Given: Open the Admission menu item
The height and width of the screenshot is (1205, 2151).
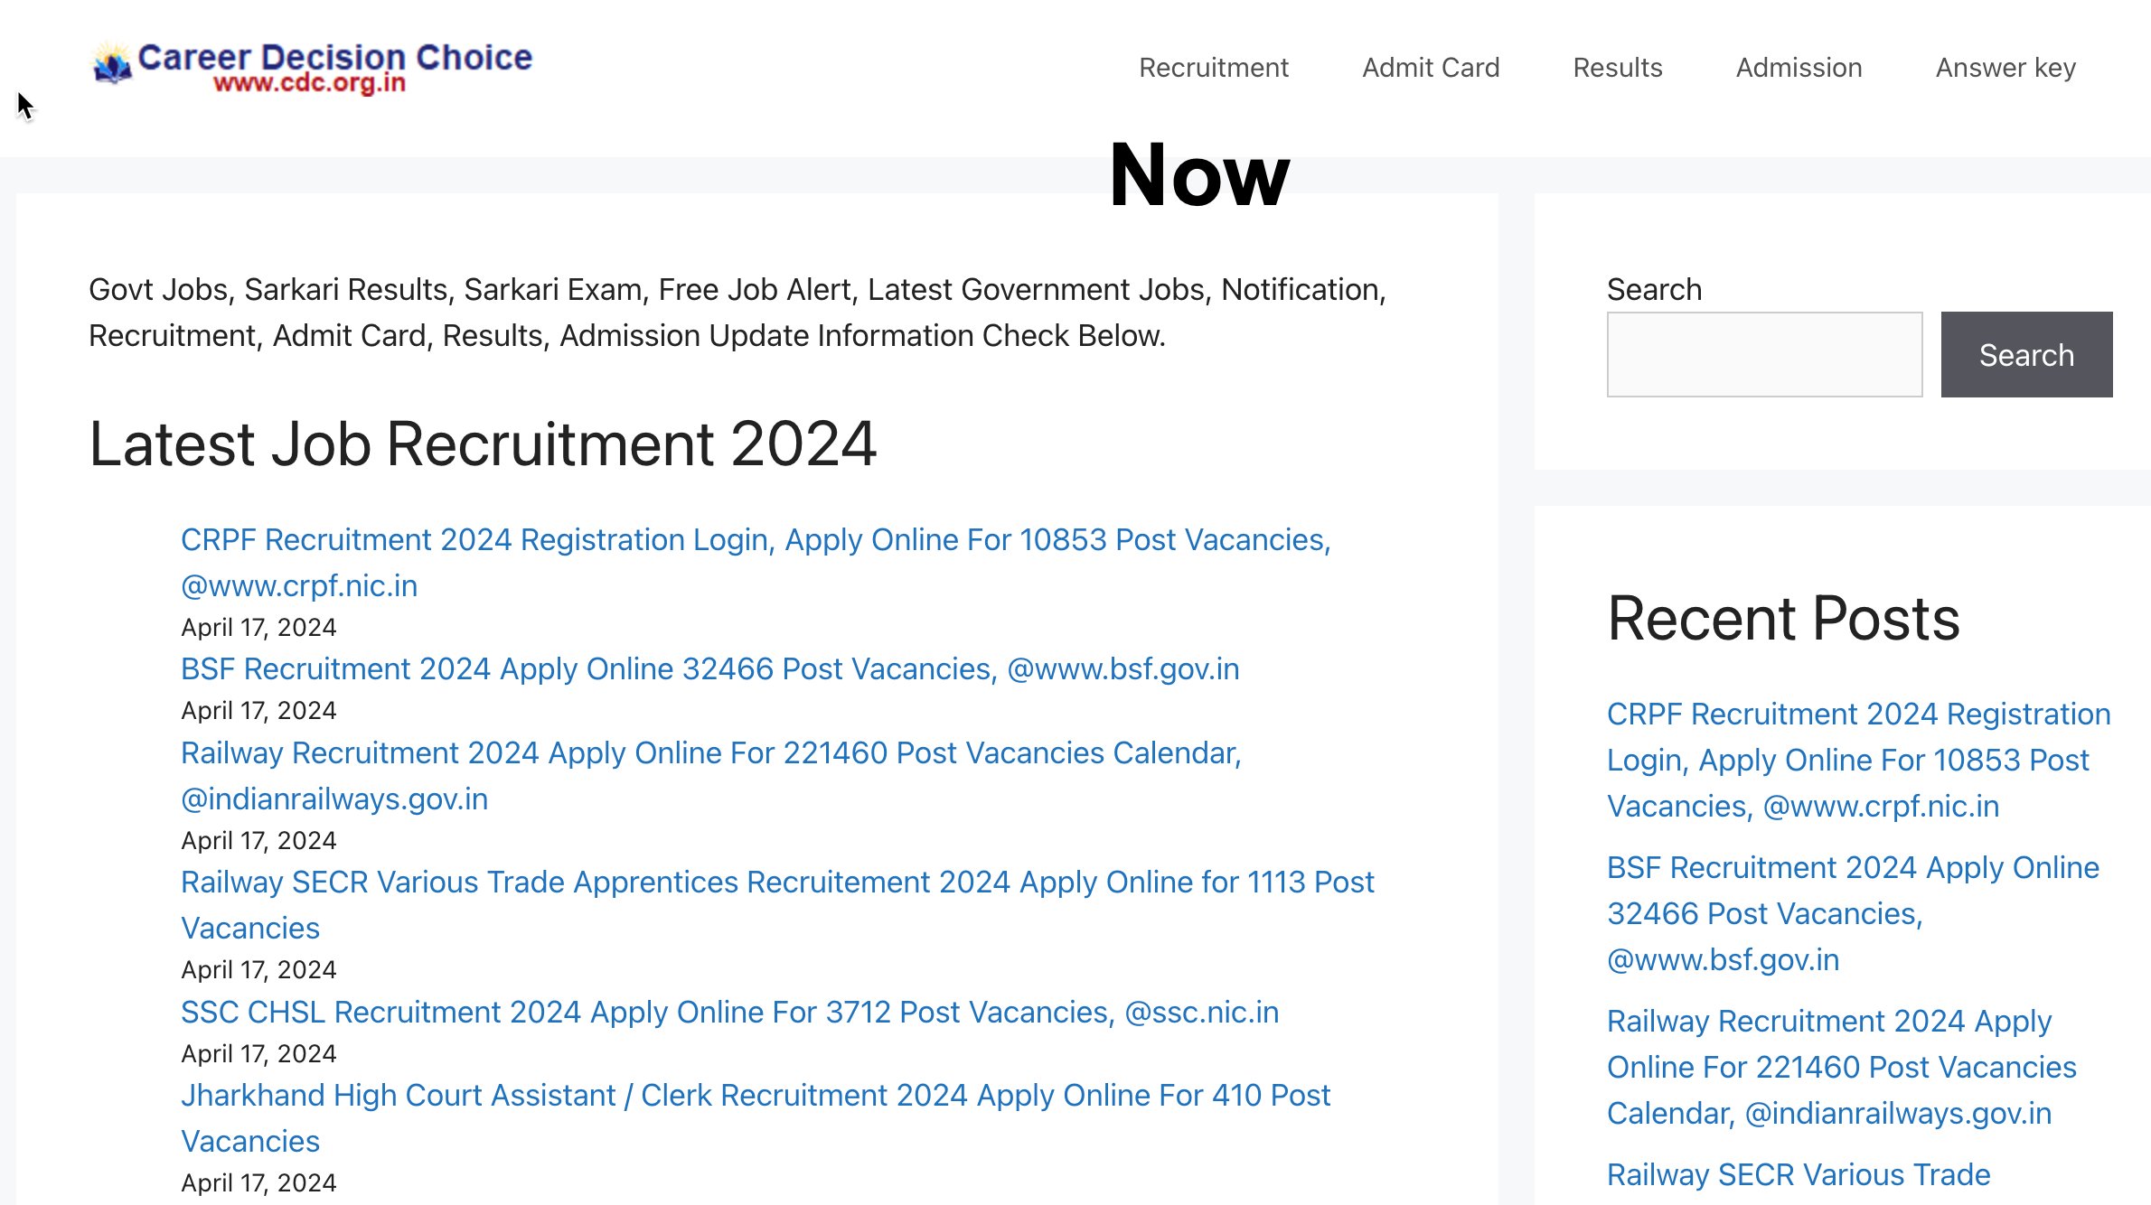Looking at the screenshot, I should (x=1799, y=68).
